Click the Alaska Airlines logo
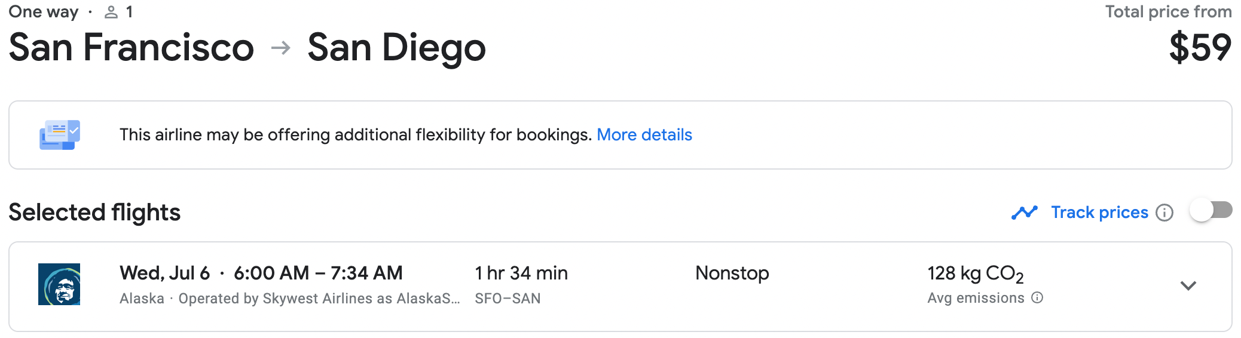 (59, 284)
